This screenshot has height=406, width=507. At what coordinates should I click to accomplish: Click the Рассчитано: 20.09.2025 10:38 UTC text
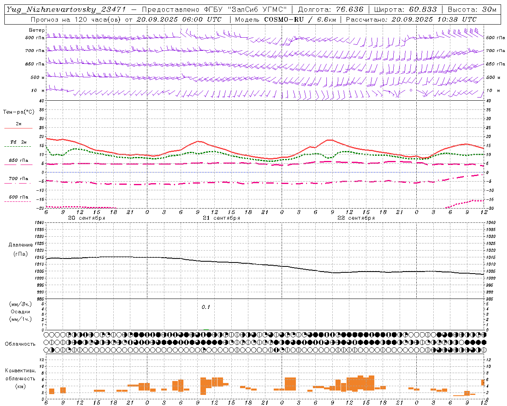pos(411,19)
